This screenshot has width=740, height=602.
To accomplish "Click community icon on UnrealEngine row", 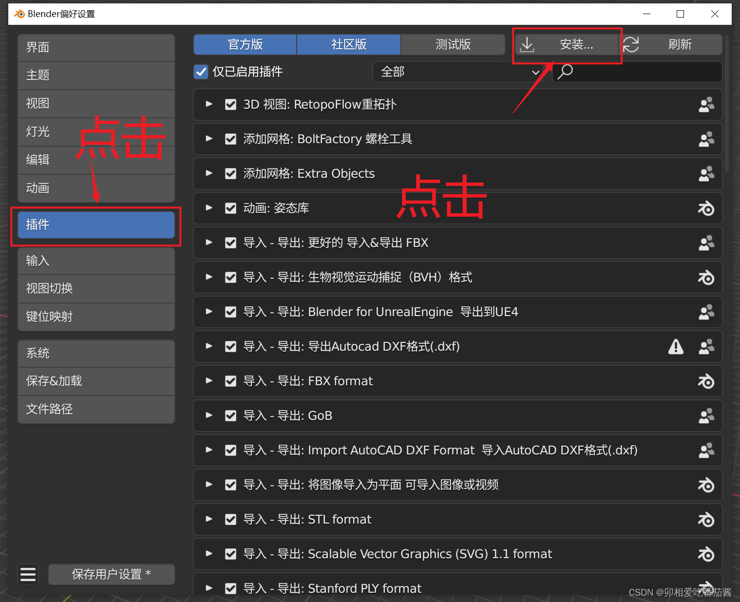I will (706, 312).
